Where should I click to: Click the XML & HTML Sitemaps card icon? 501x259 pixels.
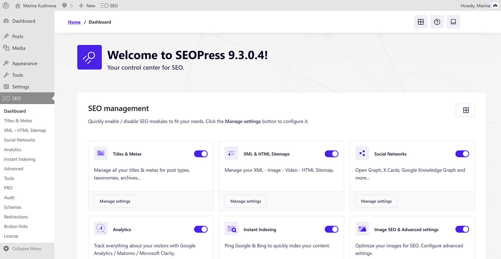[231, 153]
